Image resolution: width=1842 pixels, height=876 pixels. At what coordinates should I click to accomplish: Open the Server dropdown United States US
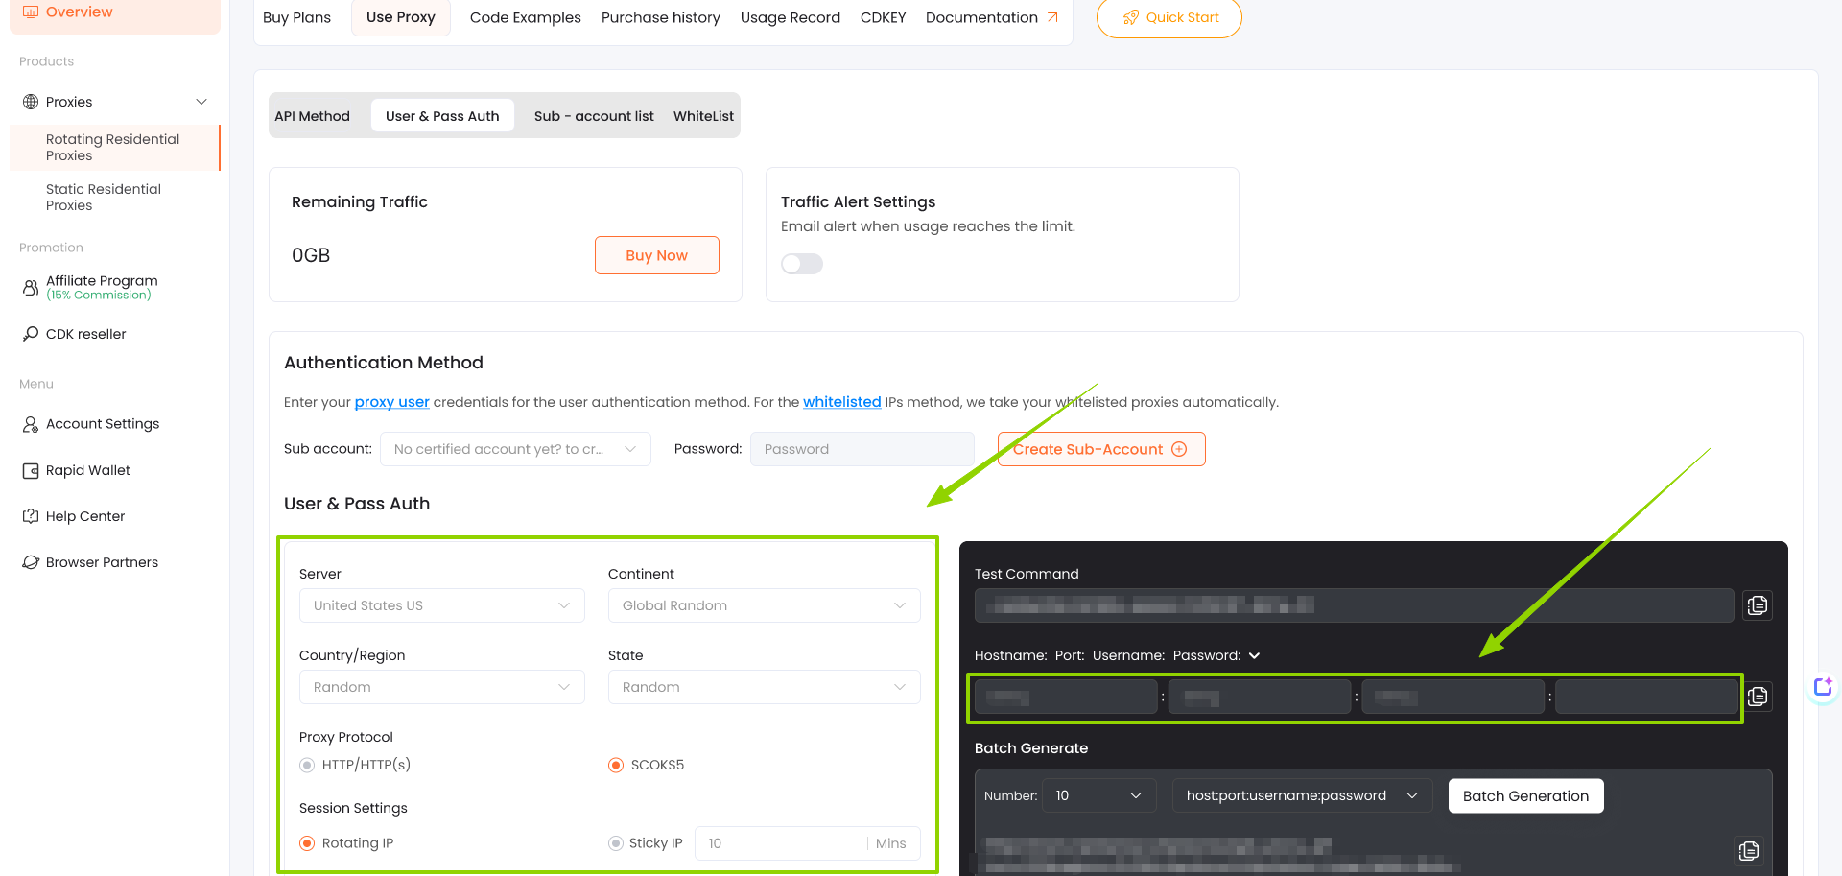click(x=441, y=605)
